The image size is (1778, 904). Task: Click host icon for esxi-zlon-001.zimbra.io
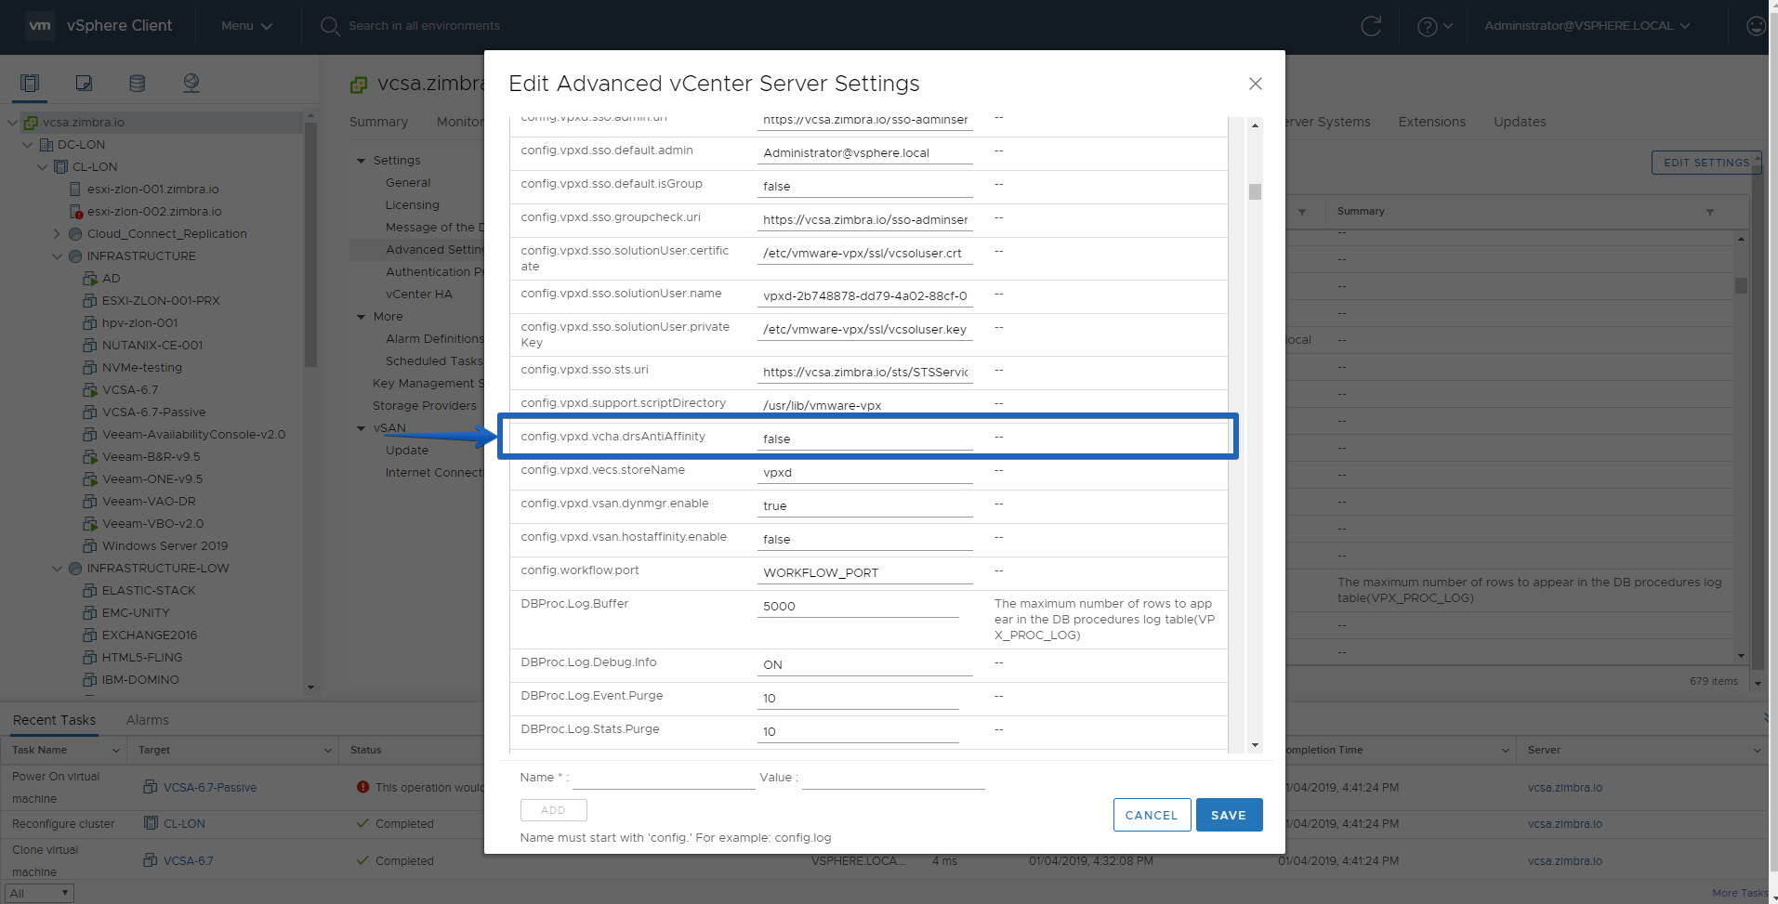76,190
